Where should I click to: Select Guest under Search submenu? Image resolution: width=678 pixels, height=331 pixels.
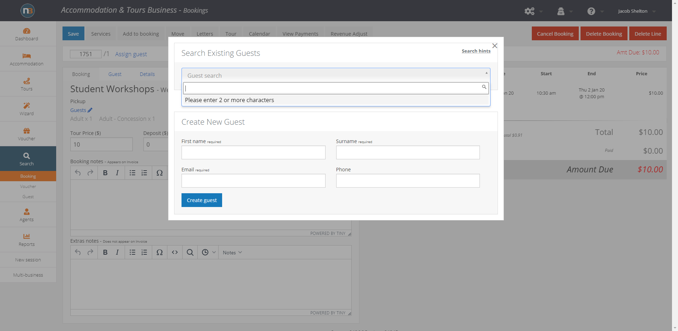(28, 196)
